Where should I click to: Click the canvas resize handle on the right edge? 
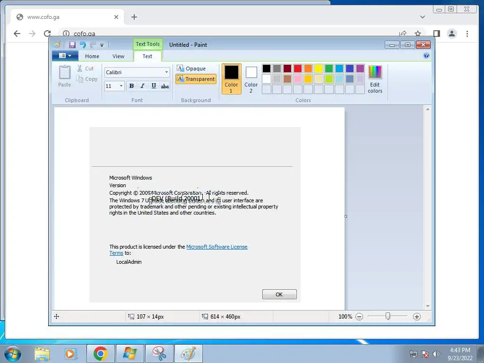tap(346, 216)
